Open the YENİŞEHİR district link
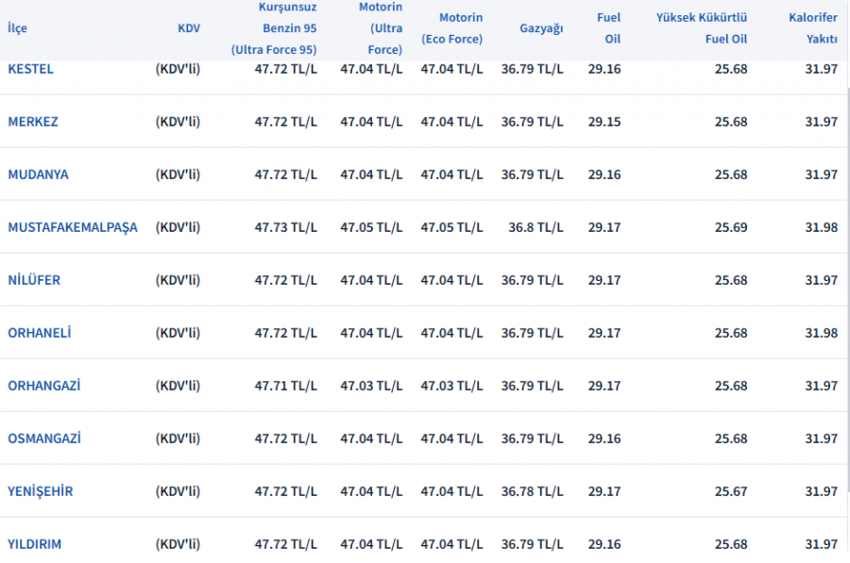Image resolution: width=850 pixels, height=563 pixels. [x=40, y=491]
